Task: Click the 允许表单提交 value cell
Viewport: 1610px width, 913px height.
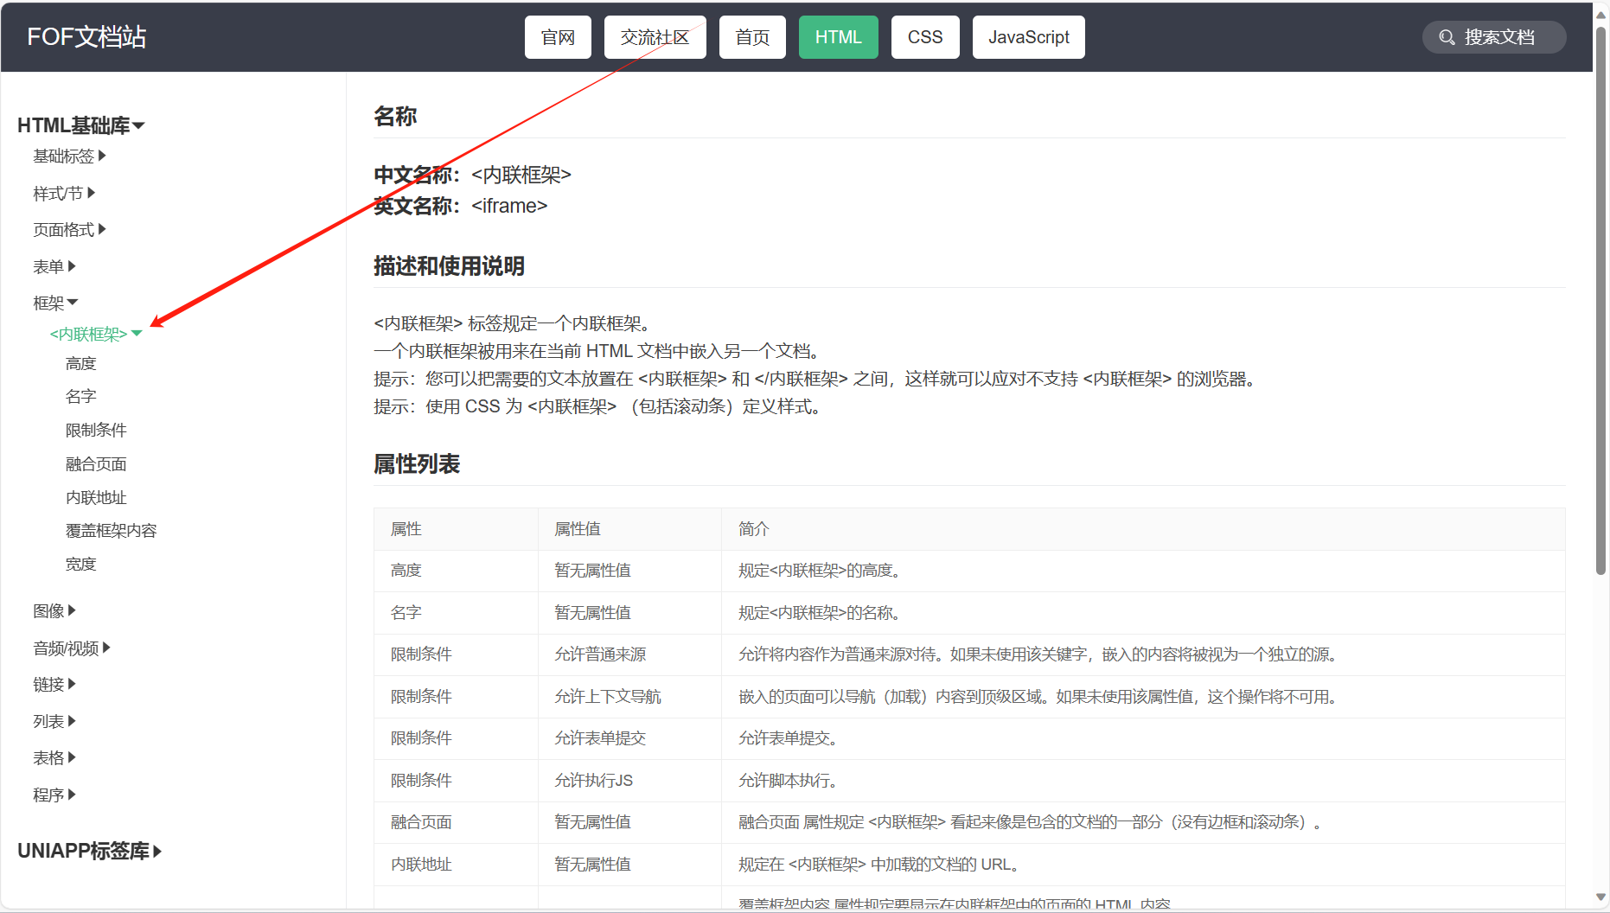Action: (x=629, y=738)
